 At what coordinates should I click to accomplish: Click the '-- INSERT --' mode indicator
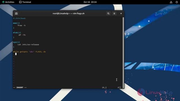point(20,88)
